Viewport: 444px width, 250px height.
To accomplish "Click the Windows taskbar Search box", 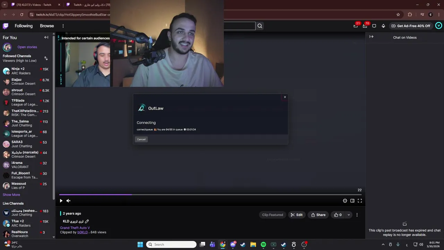I will click(171, 244).
